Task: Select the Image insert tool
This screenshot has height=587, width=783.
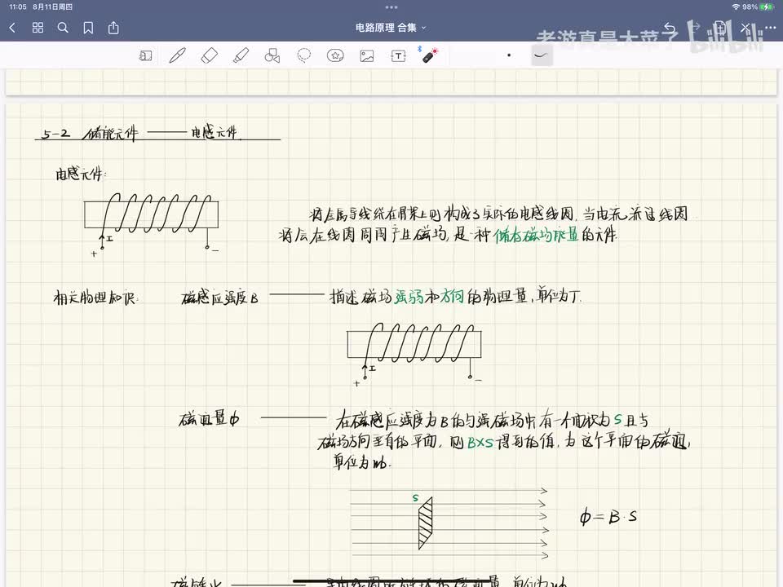Action: (x=367, y=55)
